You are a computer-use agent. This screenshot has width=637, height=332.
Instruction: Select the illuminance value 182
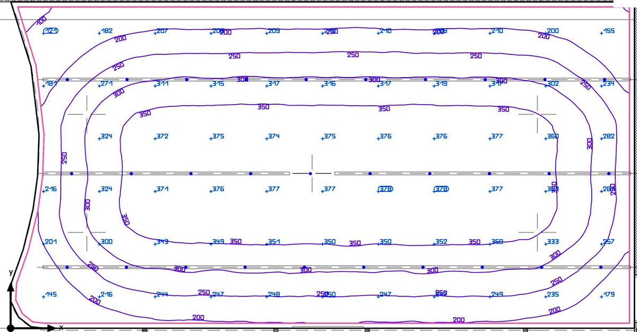click(x=107, y=31)
